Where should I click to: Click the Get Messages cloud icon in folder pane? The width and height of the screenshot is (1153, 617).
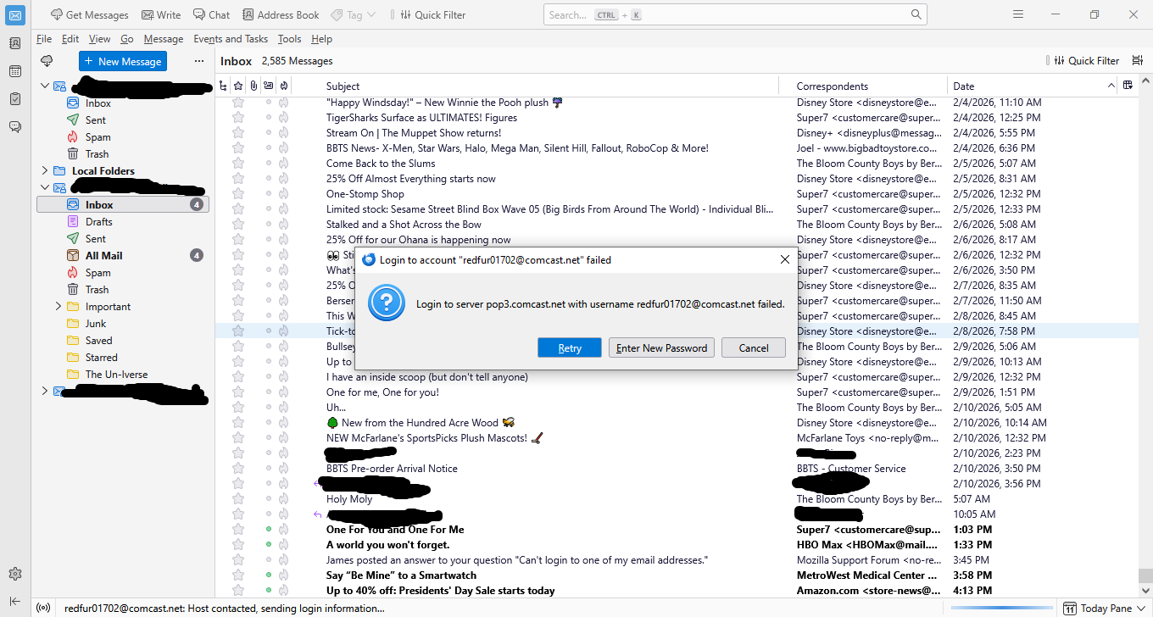(47, 61)
